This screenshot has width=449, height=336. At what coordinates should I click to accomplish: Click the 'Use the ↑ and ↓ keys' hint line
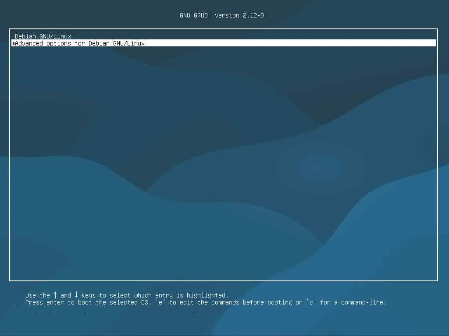[x=127, y=295]
